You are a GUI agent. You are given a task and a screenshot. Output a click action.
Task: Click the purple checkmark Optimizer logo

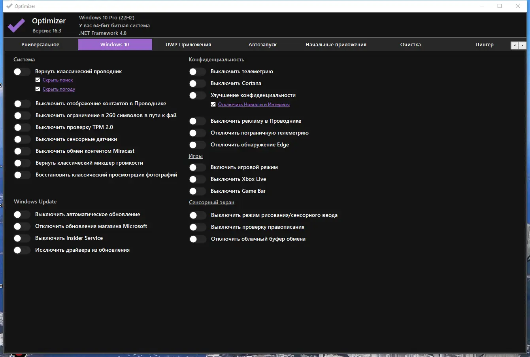point(16,26)
